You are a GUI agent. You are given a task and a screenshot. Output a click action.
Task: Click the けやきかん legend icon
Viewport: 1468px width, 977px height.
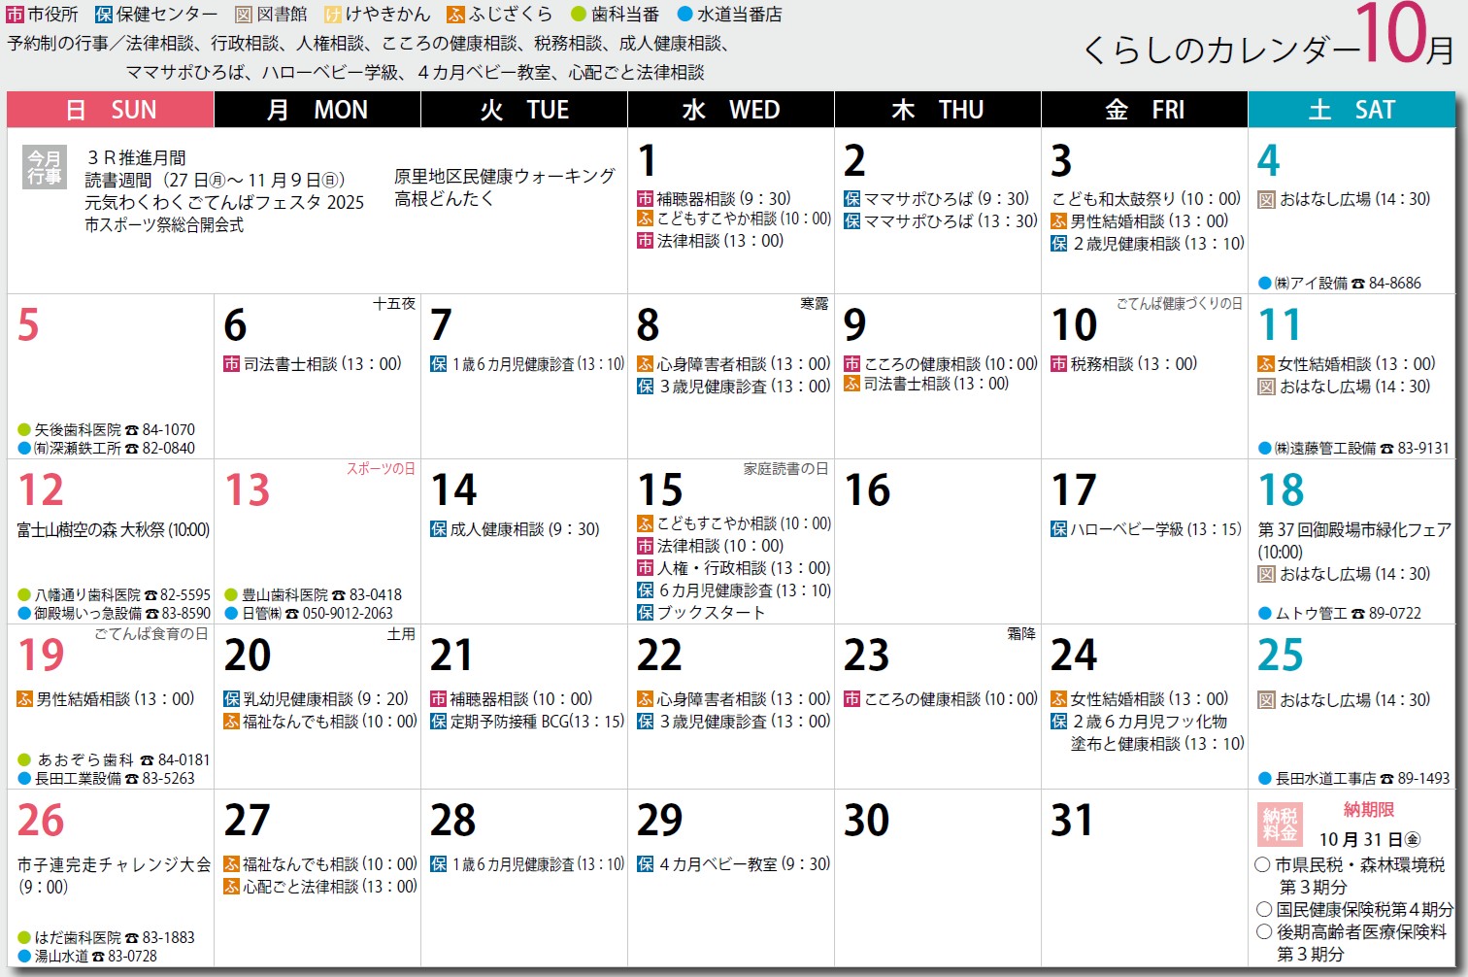coord(333,15)
